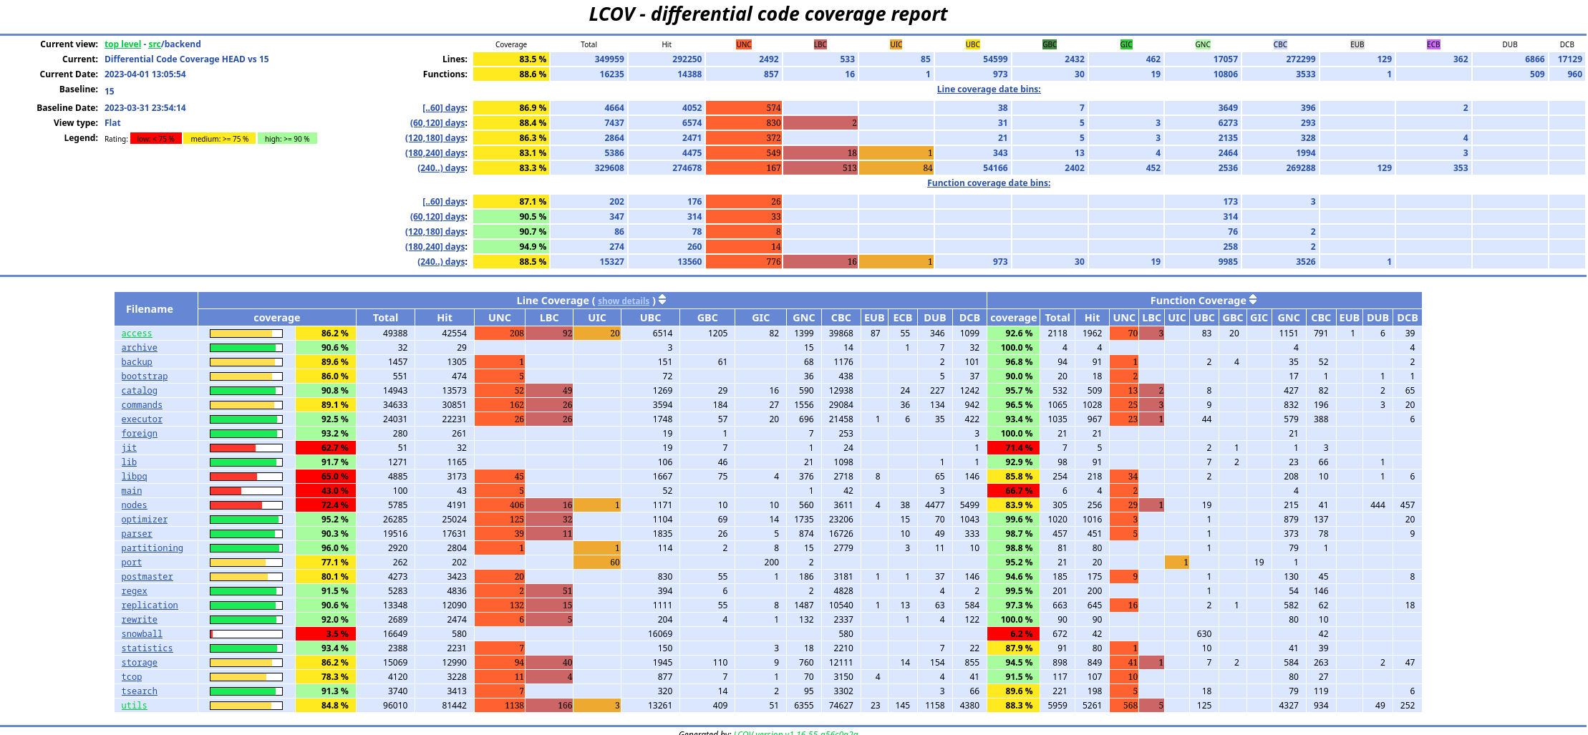1588x735 pixels.
Task: Open the 'Function coverage date bins' heading link
Action: 988,183
